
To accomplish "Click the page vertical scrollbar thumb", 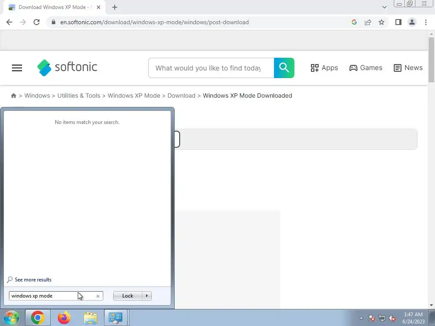I will (x=431, y=59).
